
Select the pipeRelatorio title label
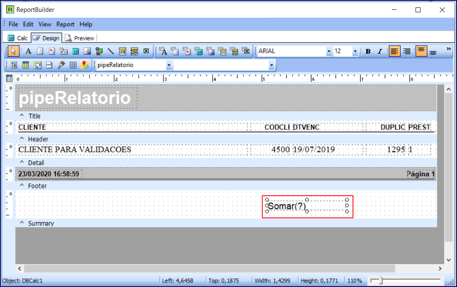click(78, 98)
